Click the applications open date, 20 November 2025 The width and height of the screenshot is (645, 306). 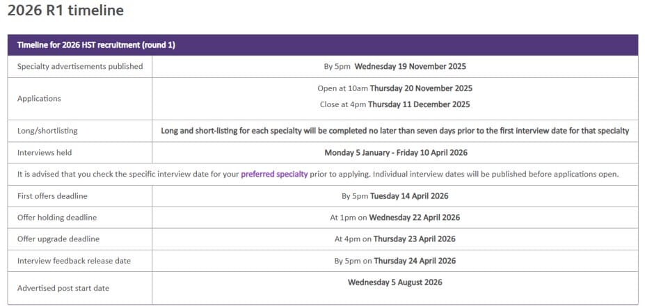[x=421, y=88]
